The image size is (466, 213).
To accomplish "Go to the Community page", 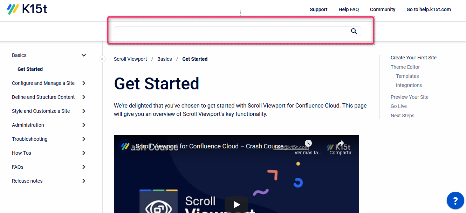I will pyautogui.click(x=383, y=9).
